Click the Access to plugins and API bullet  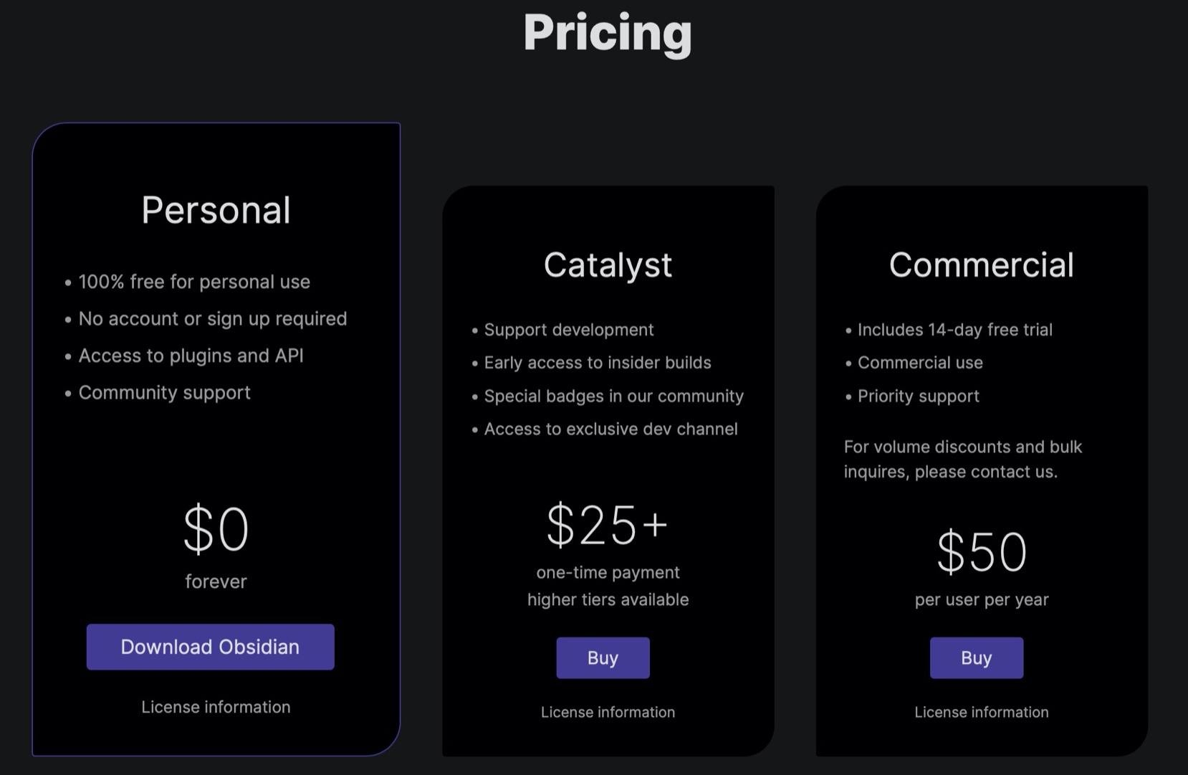pyautogui.click(x=191, y=355)
